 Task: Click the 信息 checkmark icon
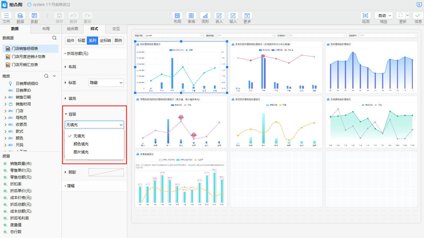(418, 16)
